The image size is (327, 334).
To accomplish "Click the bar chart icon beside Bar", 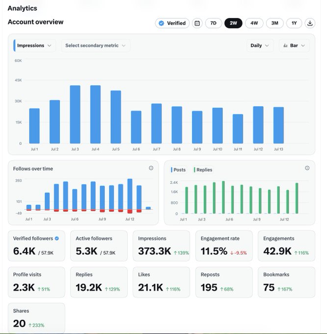I will coord(285,46).
